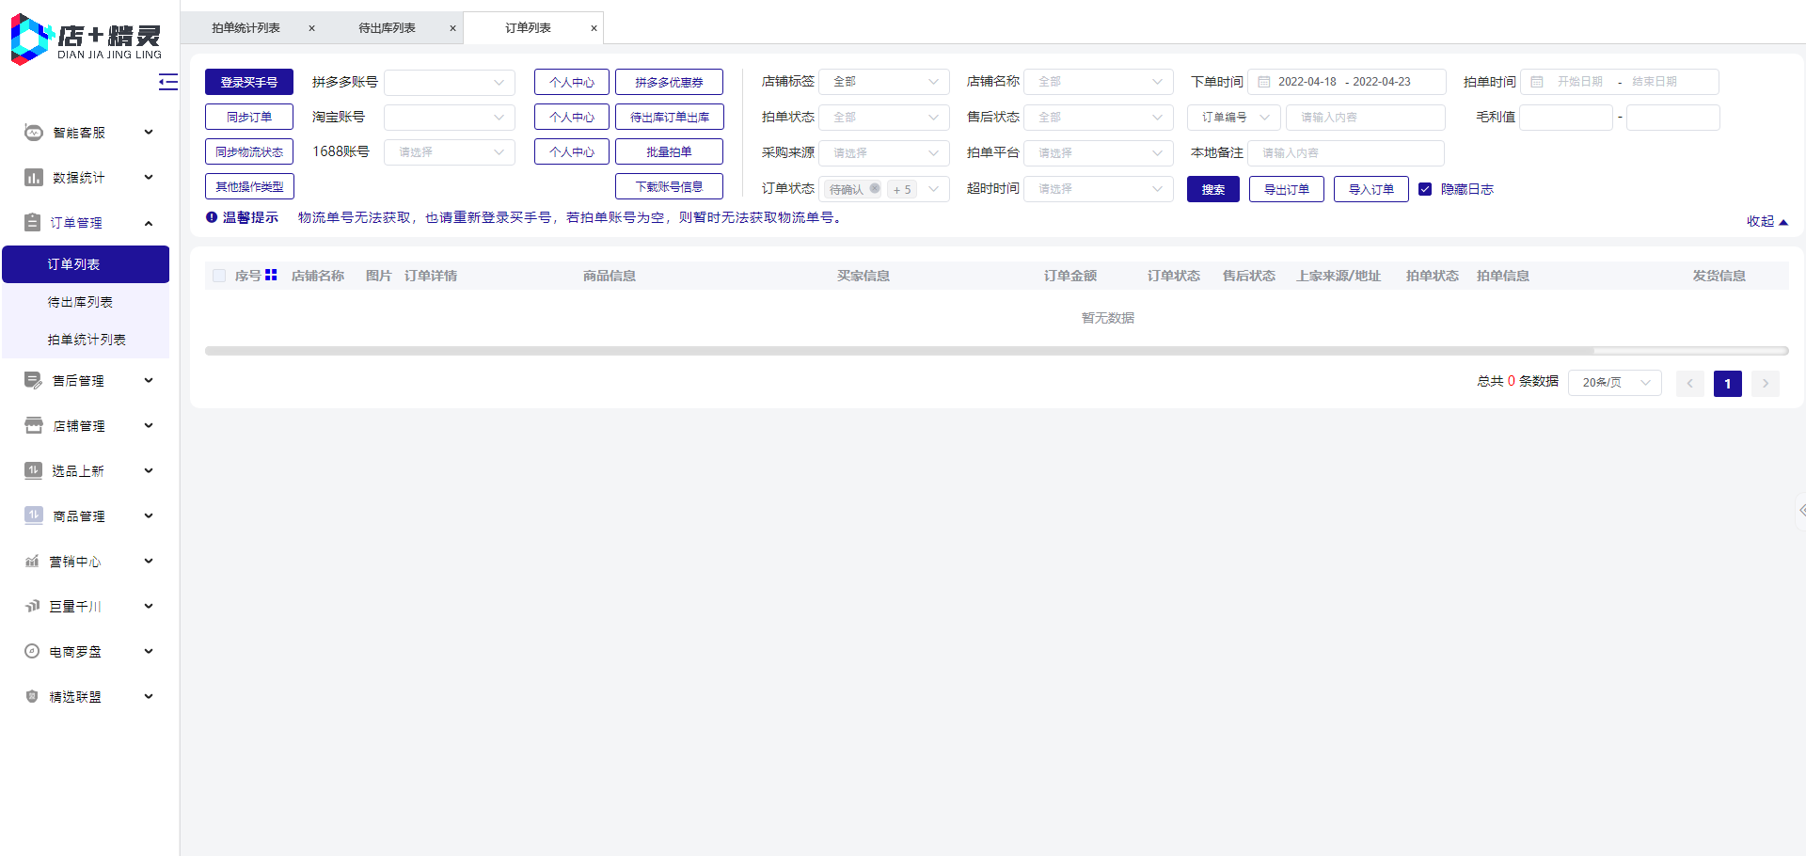Switch to the 拍单统计列表 tab

pos(246,28)
